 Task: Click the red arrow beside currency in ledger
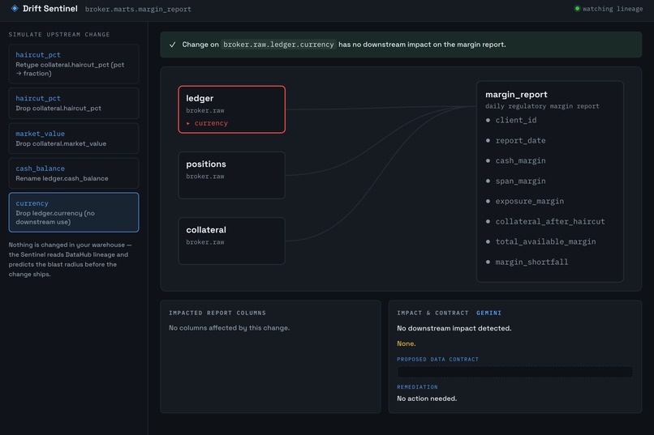[188, 123]
